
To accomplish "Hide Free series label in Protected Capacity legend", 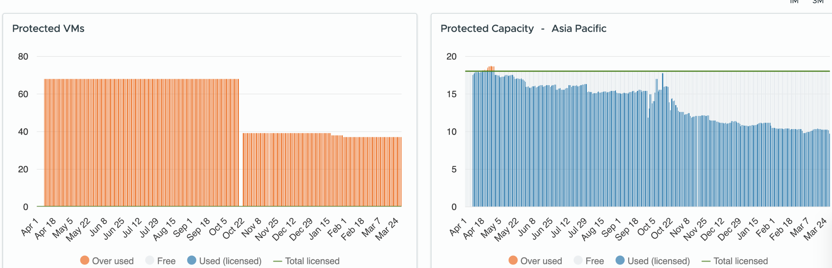I will (x=595, y=261).
